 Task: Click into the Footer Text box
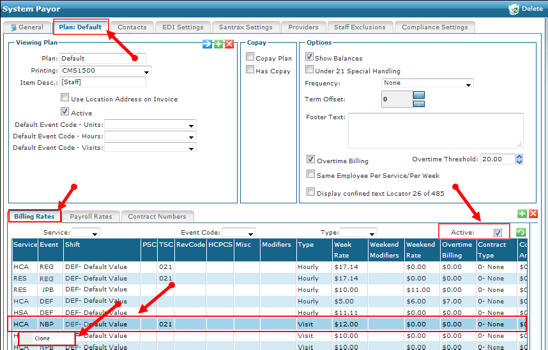[435, 130]
